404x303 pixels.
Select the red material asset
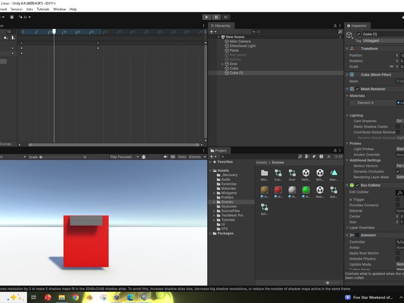(278, 192)
